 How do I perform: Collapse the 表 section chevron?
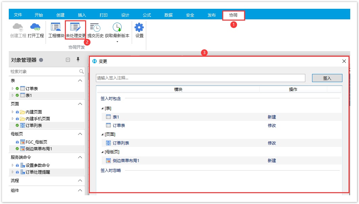click(x=80, y=81)
